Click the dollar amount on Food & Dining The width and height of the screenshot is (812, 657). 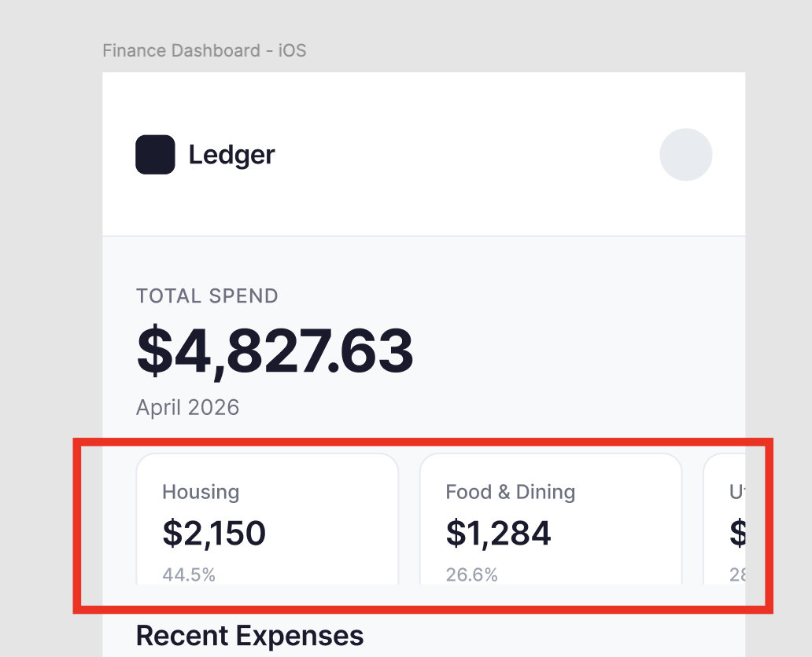click(499, 533)
